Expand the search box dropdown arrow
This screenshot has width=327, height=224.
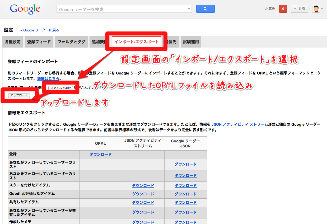(189, 9)
